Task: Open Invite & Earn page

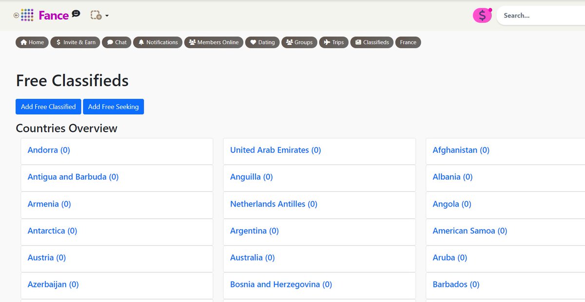Action: click(76, 42)
